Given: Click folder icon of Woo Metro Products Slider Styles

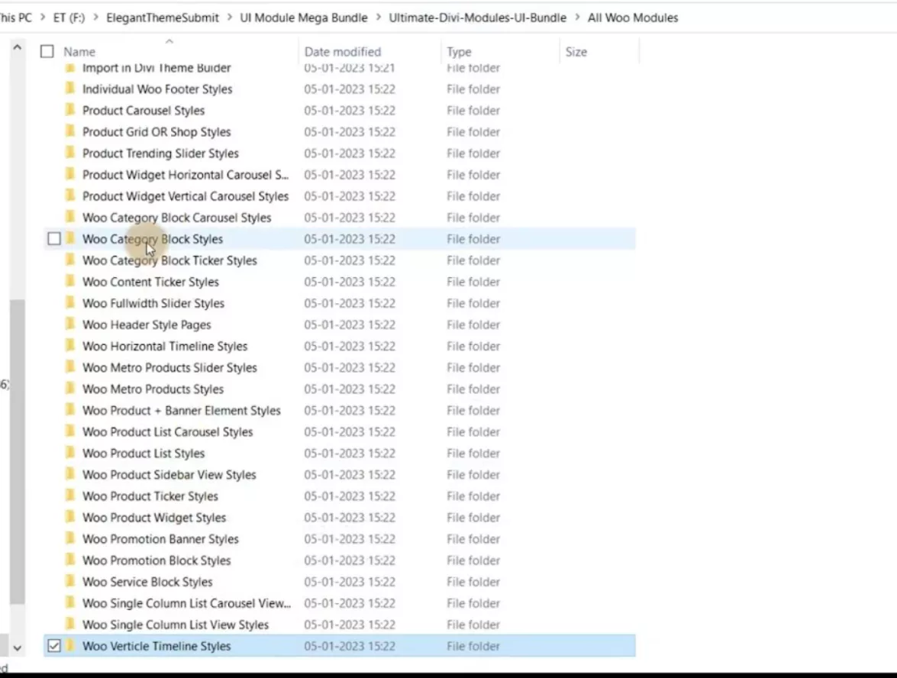Looking at the screenshot, I should point(70,367).
